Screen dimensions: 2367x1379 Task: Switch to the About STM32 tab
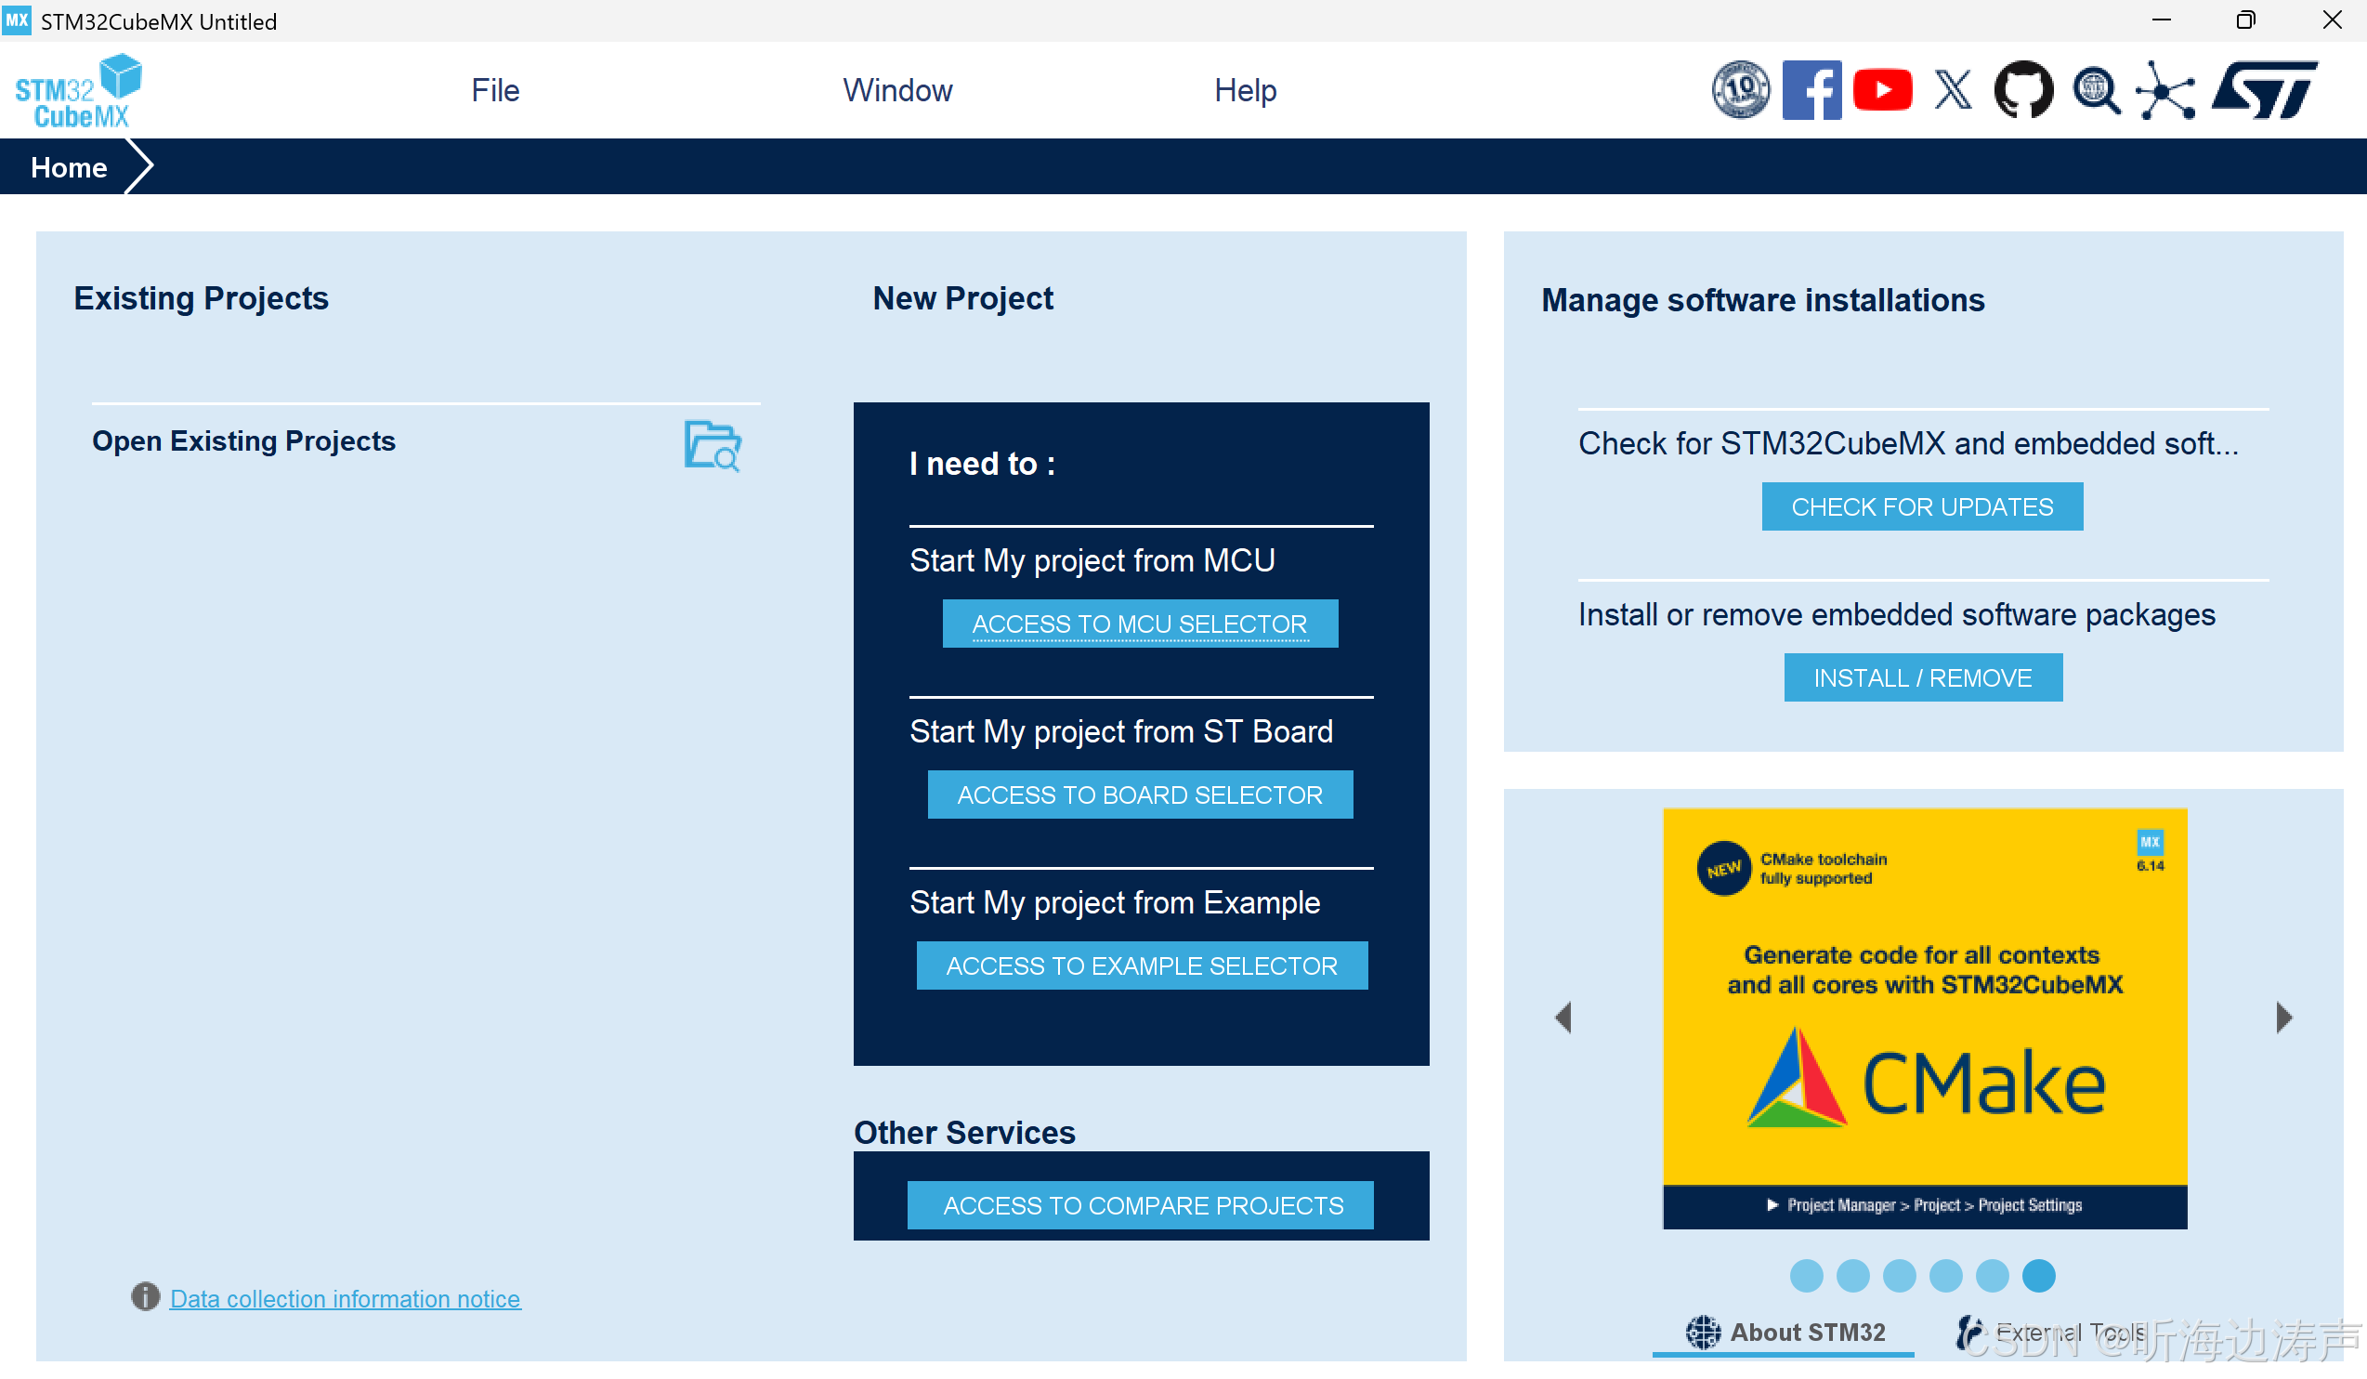pos(1784,1332)
